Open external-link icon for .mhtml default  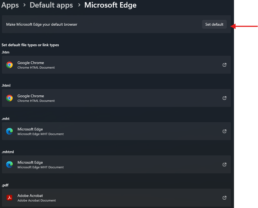coord(224,165)
